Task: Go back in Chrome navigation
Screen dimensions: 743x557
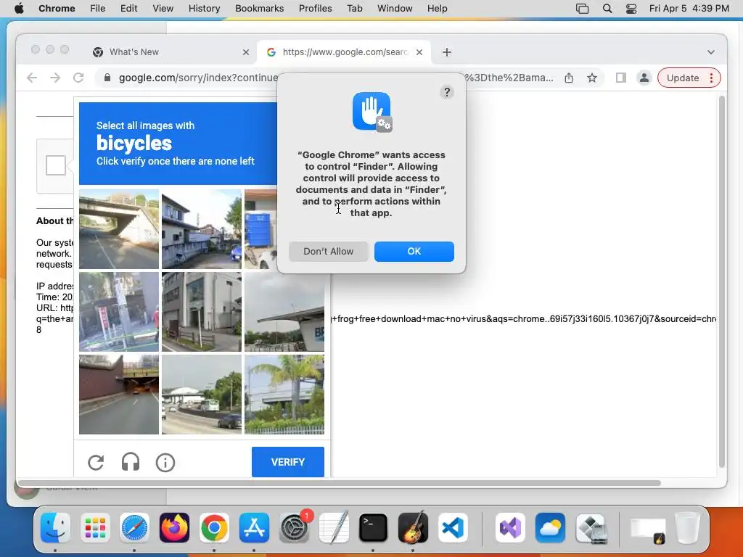Action: click(x=32, y=78)
